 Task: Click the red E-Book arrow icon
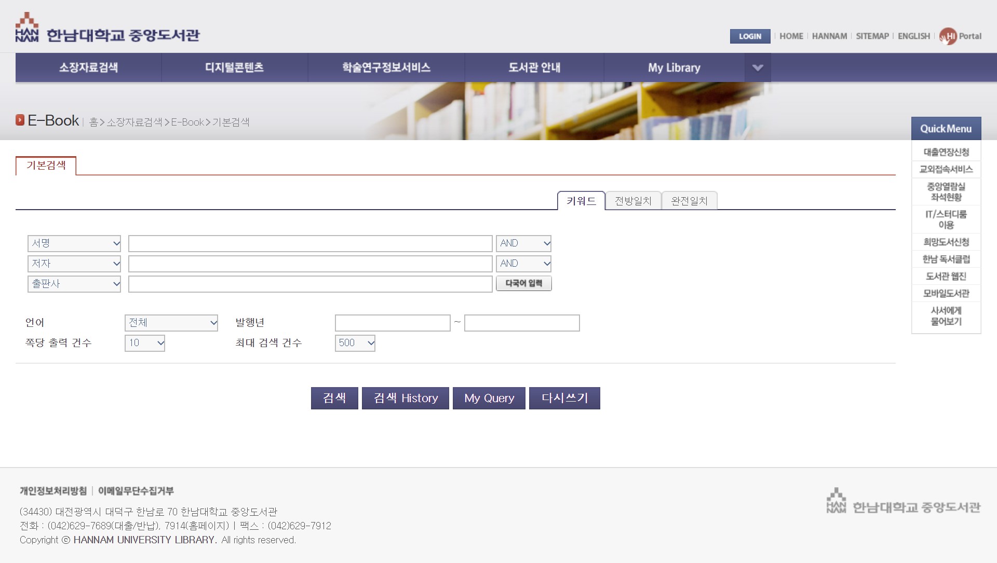(20, 120)
